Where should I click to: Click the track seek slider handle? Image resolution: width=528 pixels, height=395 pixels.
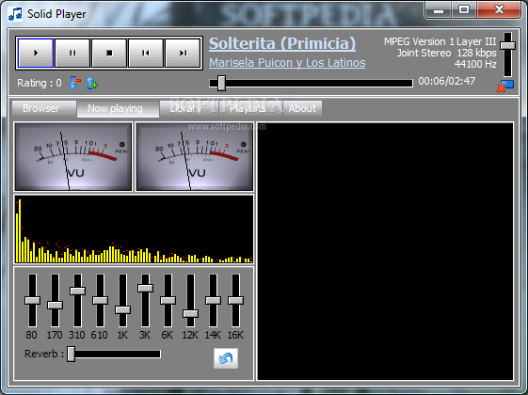tap(221, 83)
